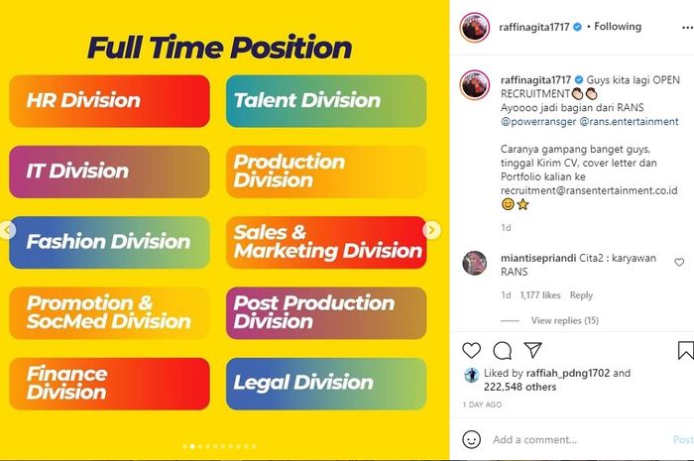Like the post with the heart icon
694x461 pixels.
471,350
